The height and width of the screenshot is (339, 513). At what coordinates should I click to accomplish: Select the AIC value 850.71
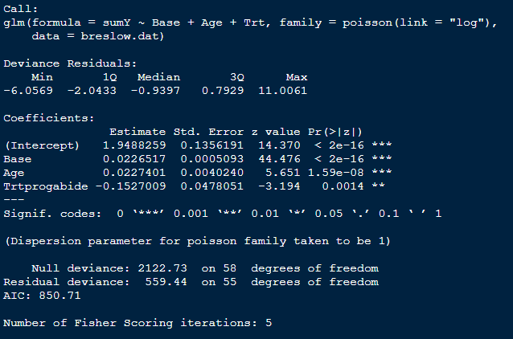(60, 296)
